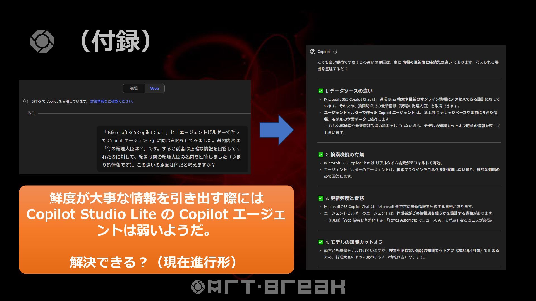The height and width of the screenshot is (301, 536).
Task: Click the info circle beside GPT-5 notice
Action: tap(26, 101)
